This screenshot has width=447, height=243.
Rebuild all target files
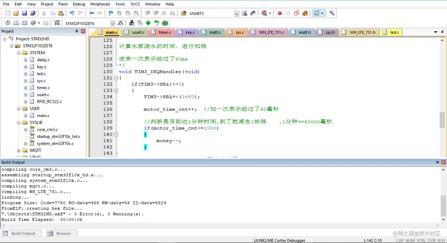25,23
